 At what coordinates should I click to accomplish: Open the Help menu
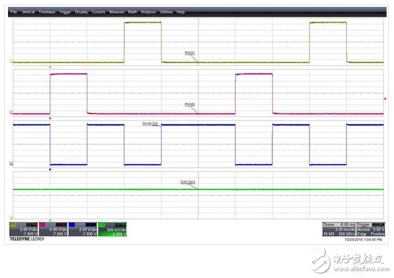click(181, 12)
